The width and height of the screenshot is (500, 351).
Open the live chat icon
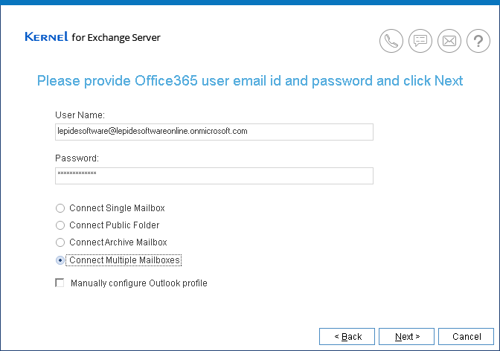(420, 41)
